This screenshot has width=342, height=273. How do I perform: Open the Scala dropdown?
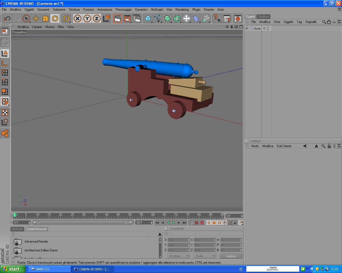point(205,256)
